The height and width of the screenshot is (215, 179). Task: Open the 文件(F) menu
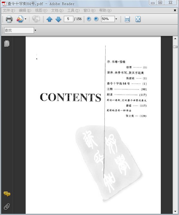(9, 10)
